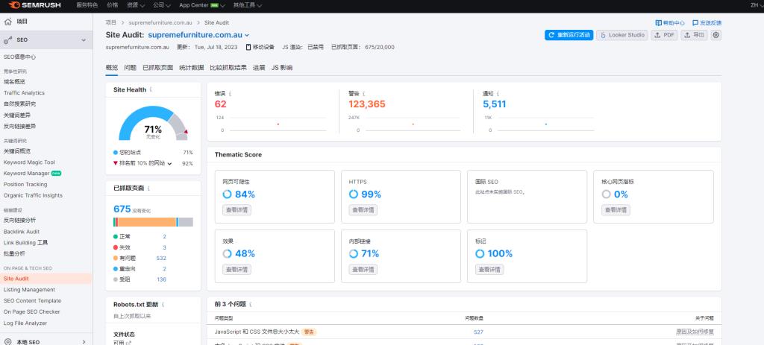Viewport: 764px width, 345px height.
Task: Open Position Tracking in sidebar
Action: (25, 184)
